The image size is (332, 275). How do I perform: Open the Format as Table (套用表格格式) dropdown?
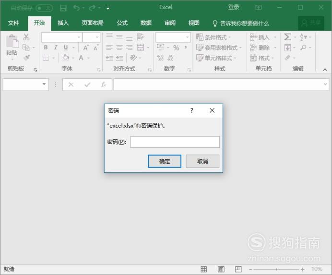[x=219, y=48]
